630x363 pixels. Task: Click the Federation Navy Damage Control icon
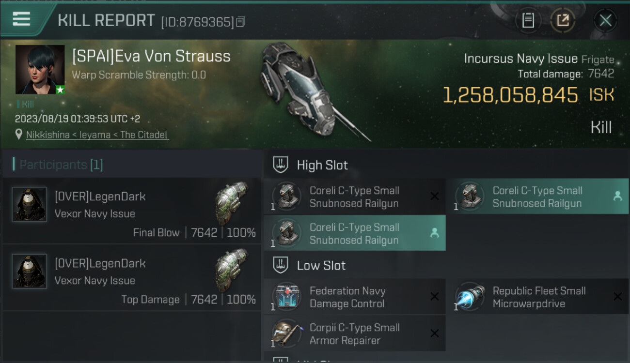(x=286, y=297)
